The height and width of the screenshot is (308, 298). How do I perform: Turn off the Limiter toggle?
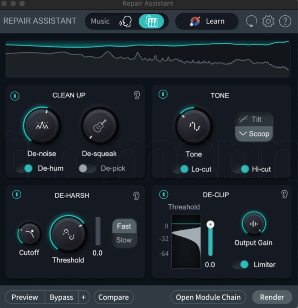241,265
